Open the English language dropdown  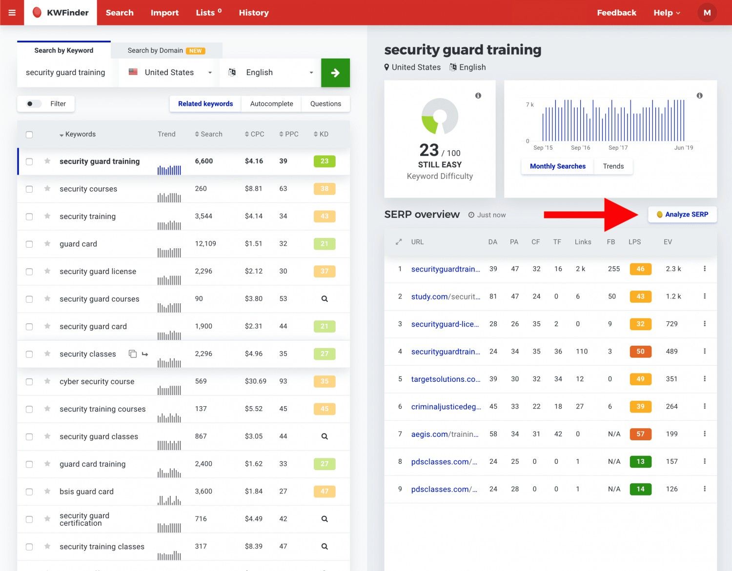pos(270,73)
